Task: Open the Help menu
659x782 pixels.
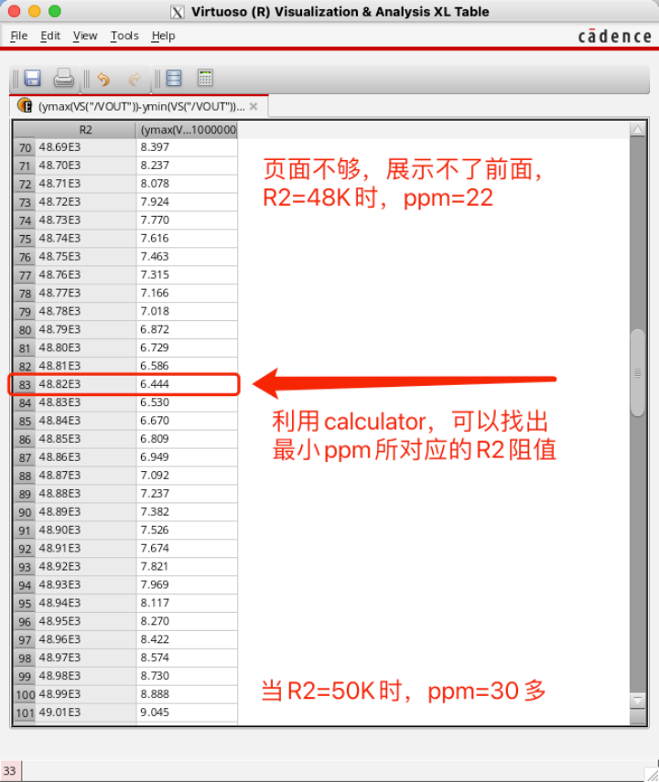Action: tap(163, 36)
